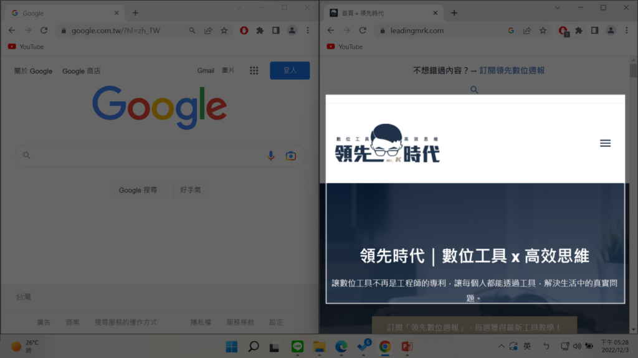
Task: Open the 圖片 images link
Action: click(228, 70)
